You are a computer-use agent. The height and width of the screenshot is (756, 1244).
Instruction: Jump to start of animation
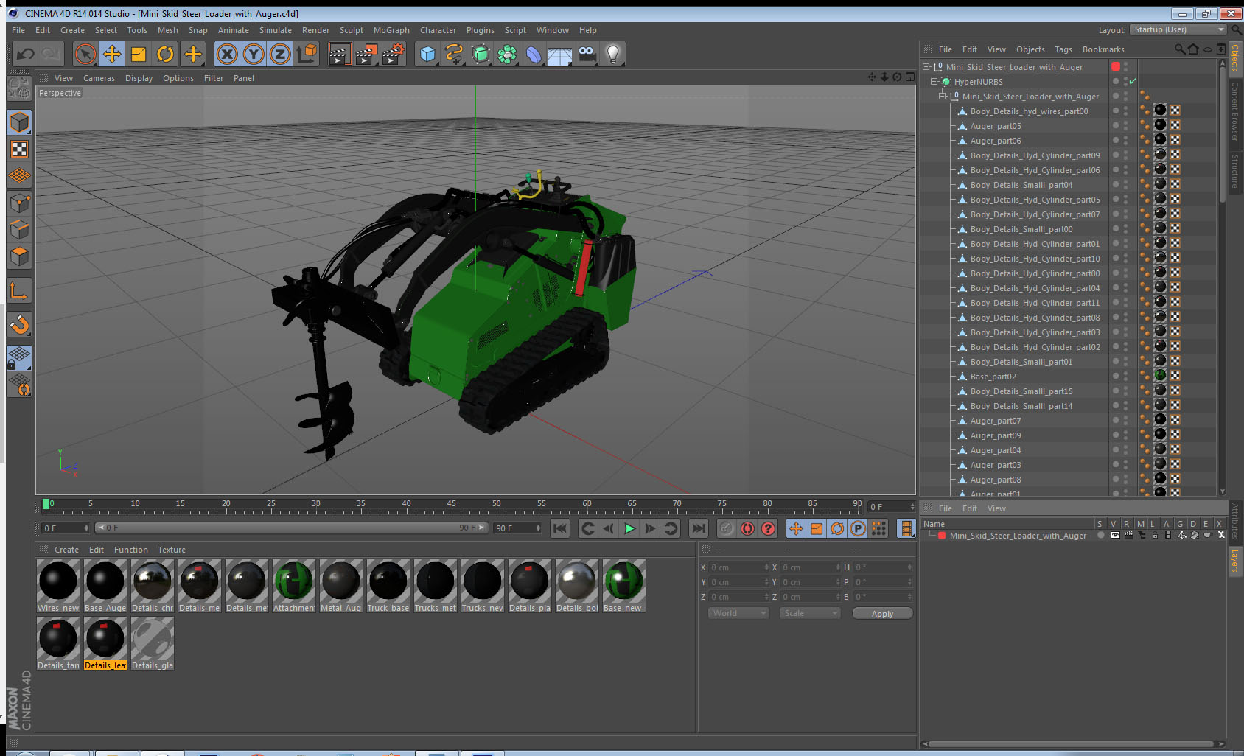click(x=560, y=528)
